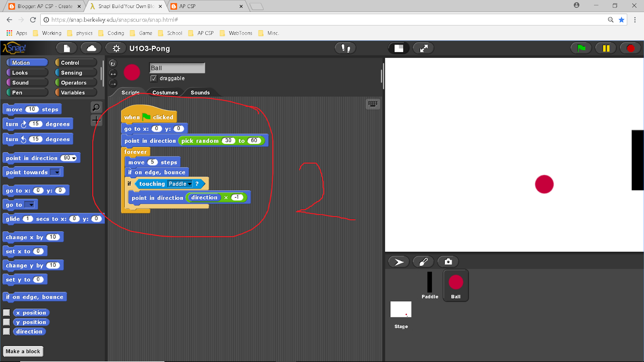The width and height of the screenshot is (644, 362).
Task: Open the WebToons bookmarks folder
Action: (x=236, y=33)
